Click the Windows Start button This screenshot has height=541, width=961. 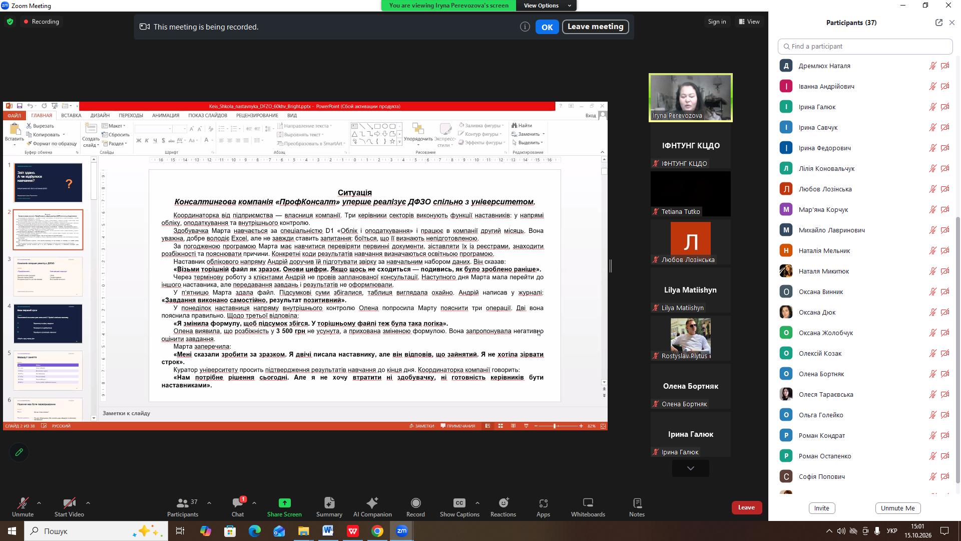12,531
